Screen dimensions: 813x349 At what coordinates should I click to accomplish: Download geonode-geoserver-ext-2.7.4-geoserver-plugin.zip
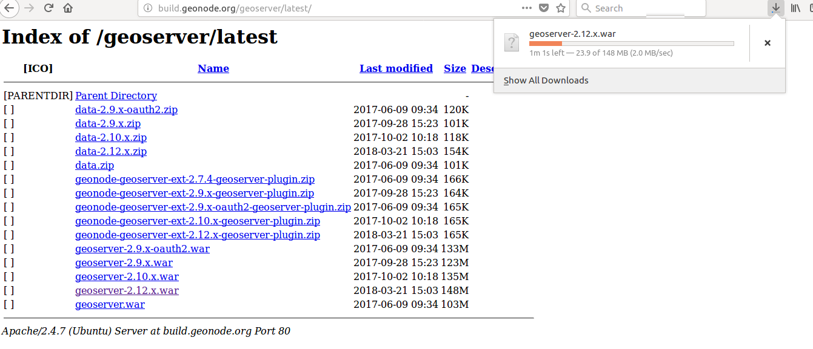tap(195, 179)
